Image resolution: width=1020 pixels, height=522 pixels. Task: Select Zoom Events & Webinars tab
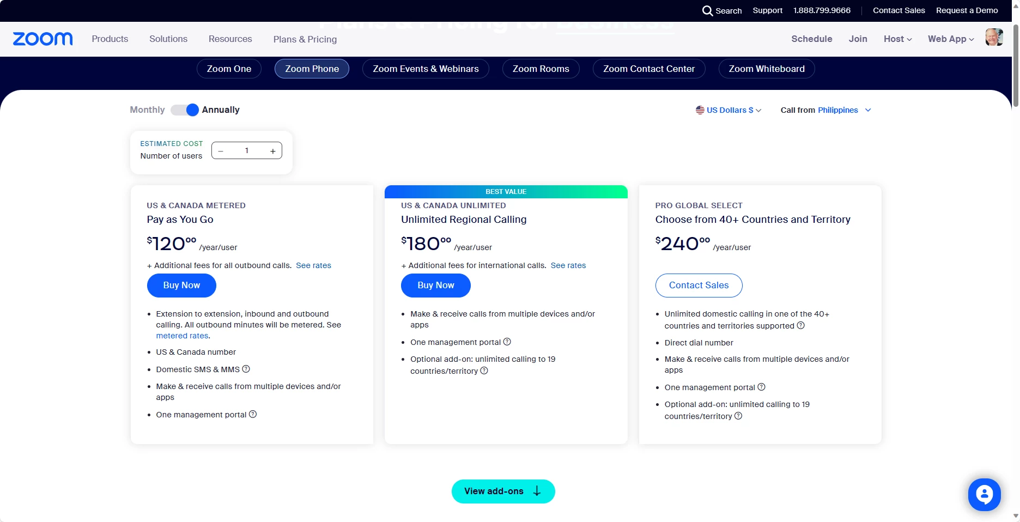[x=426, y=69]
